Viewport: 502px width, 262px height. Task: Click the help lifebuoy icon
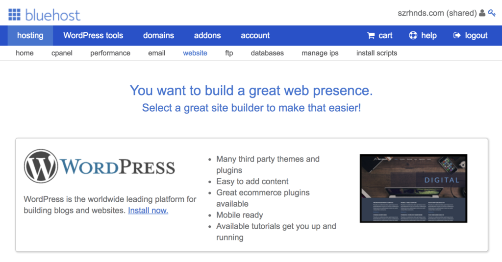(x=413, y=36)
